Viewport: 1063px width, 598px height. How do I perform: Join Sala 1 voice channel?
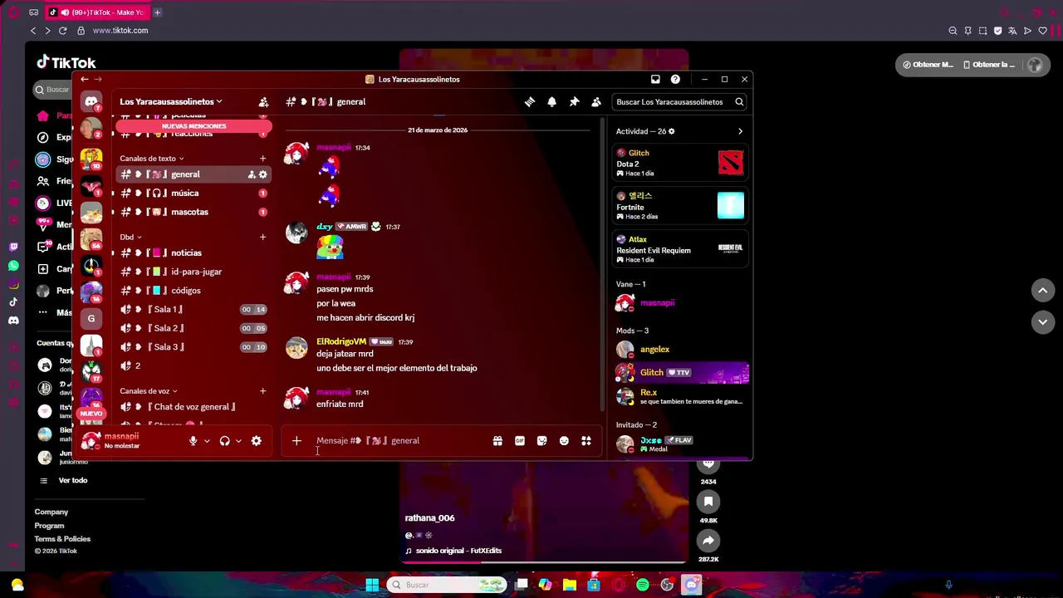click(193, 310)
